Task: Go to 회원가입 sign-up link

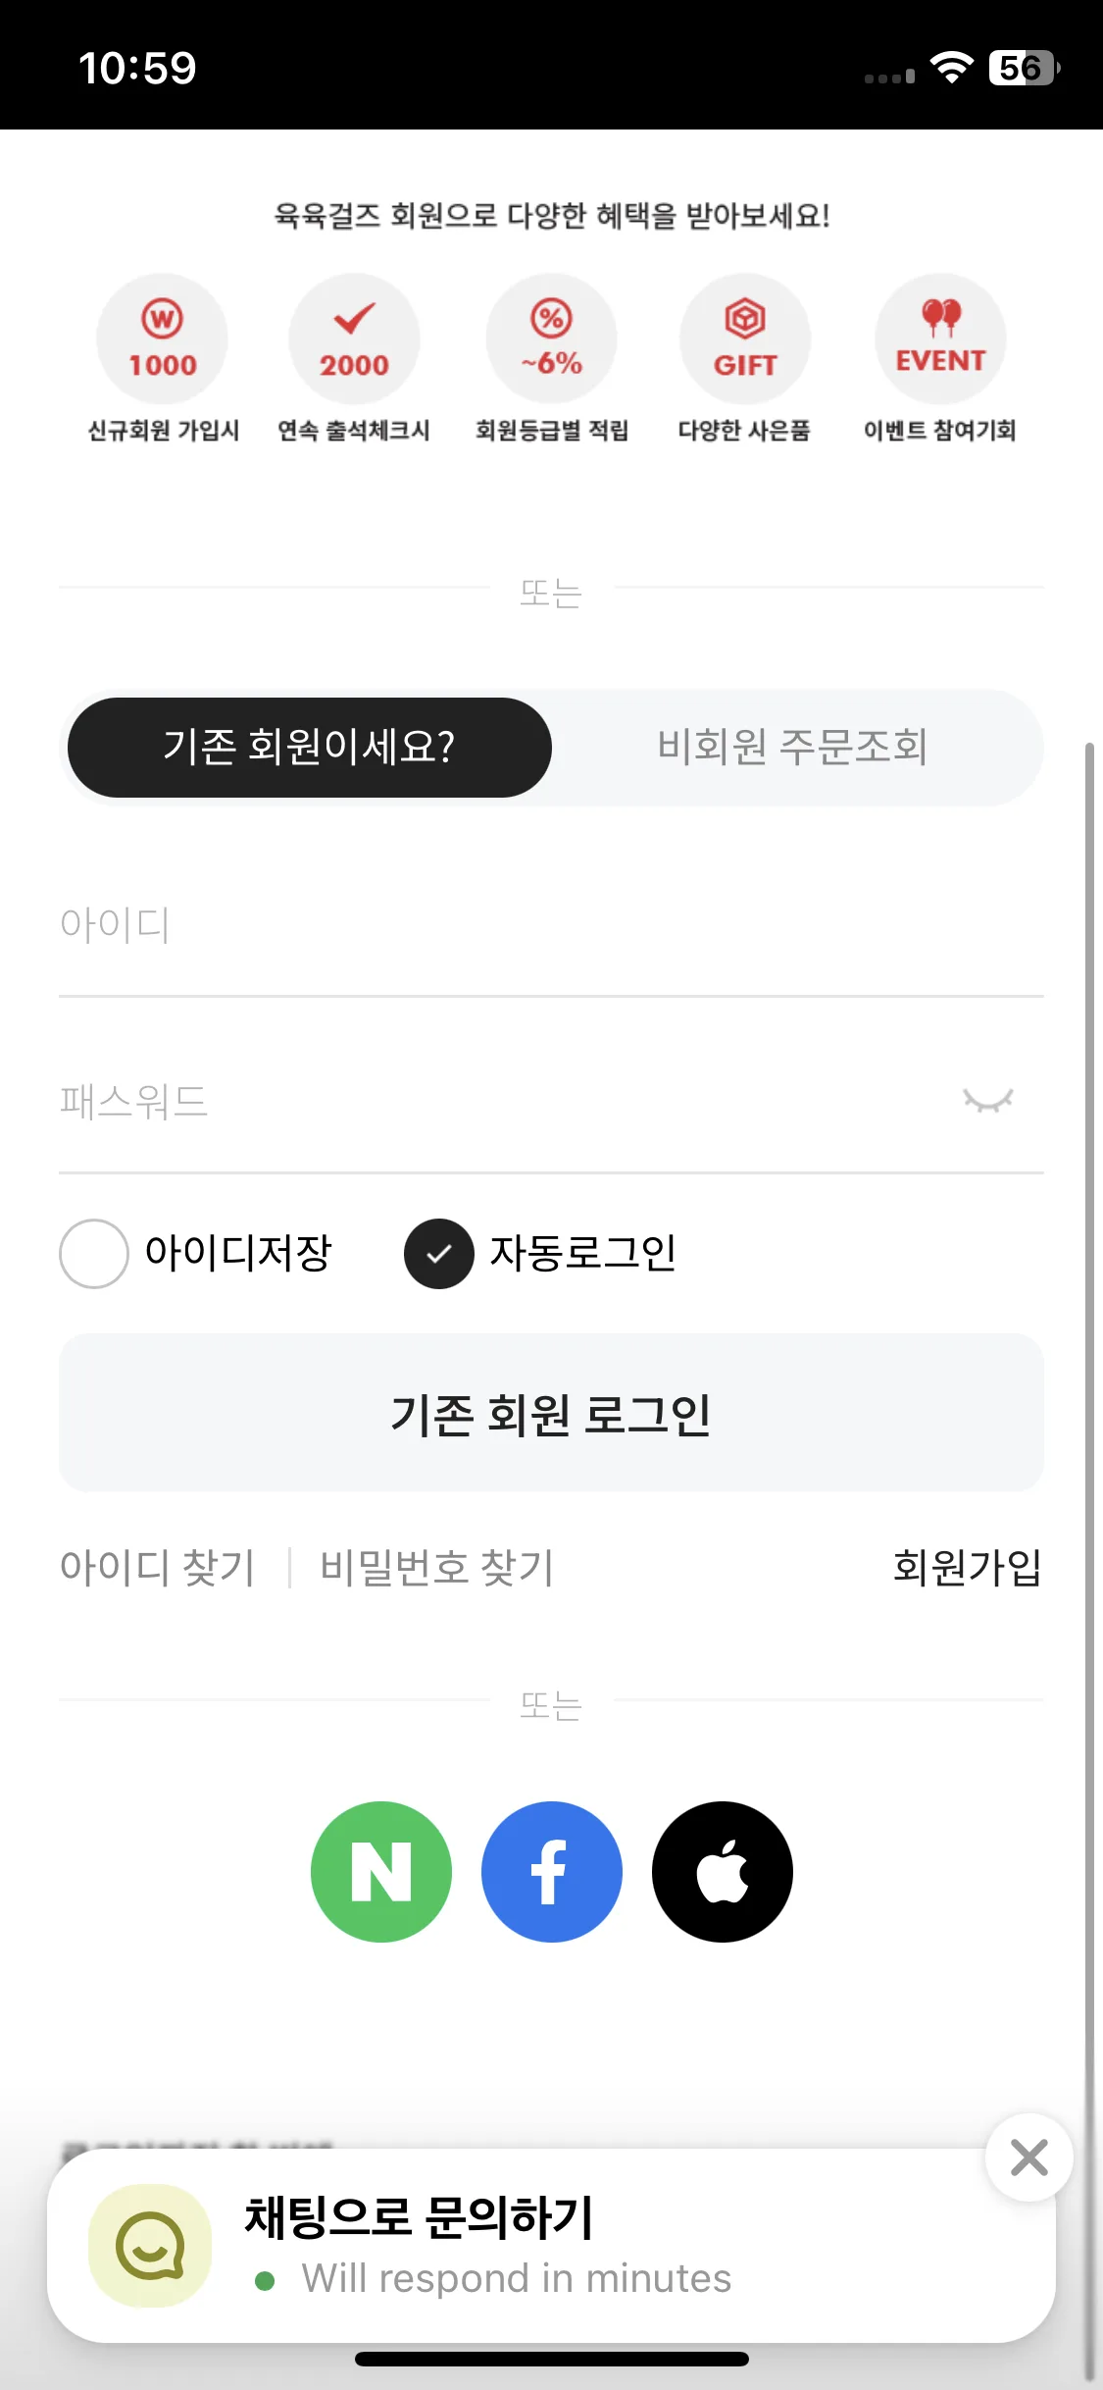Action: (x=967, y=1567)
